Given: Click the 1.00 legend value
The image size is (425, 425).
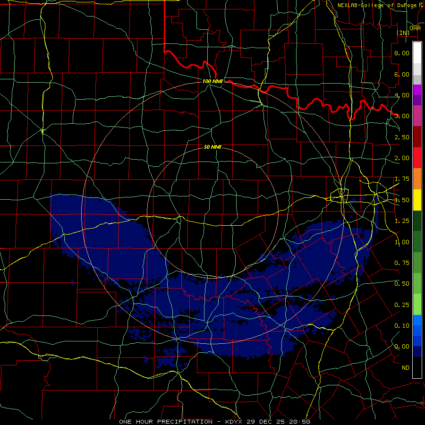Looking at the screenshot, I should tap(402, 242).
